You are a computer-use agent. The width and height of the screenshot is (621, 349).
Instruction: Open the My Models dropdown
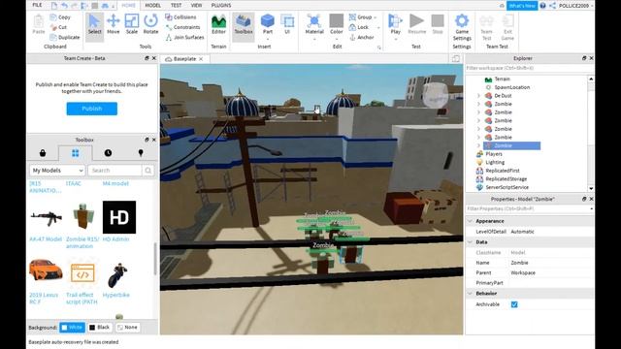coord(57,171)
